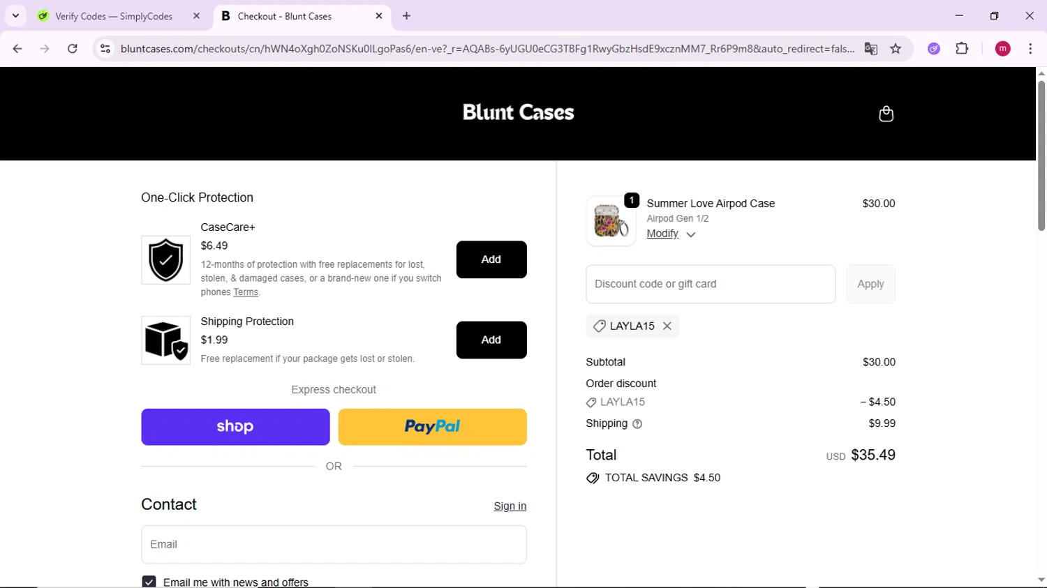1047x588 pixels.
Task: Click the Shipping Protection box icon
Action: pyautogui.click(x=165, y=340)
